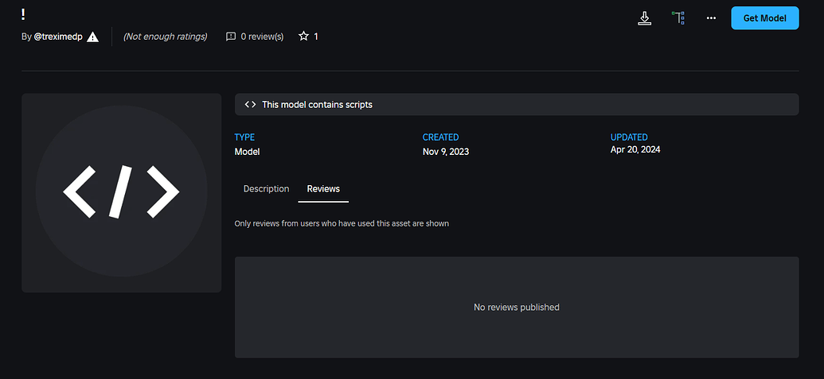Screen dimensions: 824x379
Task: Click the review comment bubble icon
Action: tap(231, 37)
